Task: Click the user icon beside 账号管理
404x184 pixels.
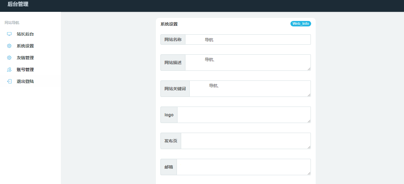Action: [x=9, y=70]
